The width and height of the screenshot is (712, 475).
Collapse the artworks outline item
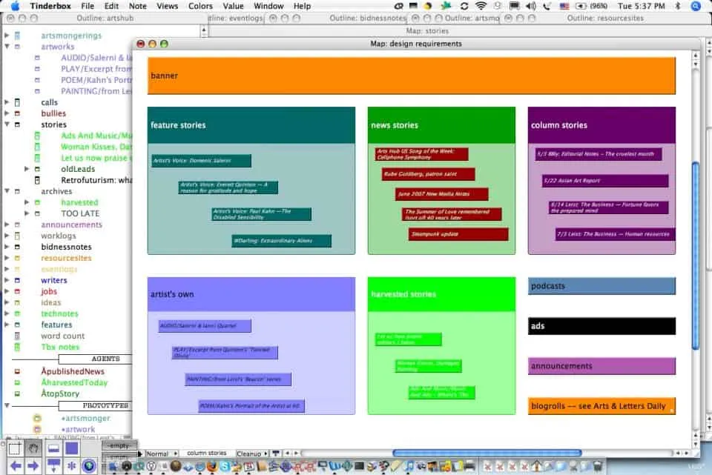coord(7,47)
